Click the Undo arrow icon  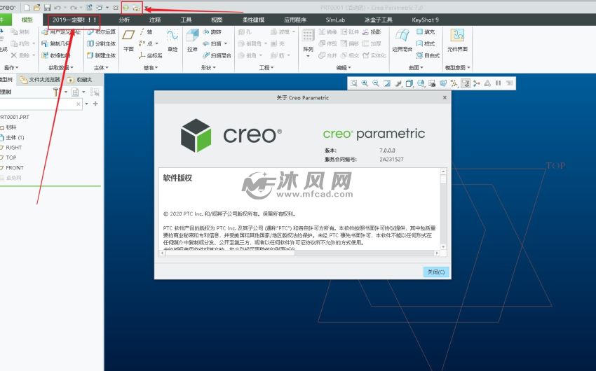tap(57, 8)
